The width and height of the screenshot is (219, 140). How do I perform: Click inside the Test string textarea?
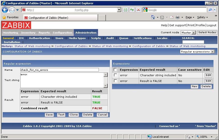62,80
